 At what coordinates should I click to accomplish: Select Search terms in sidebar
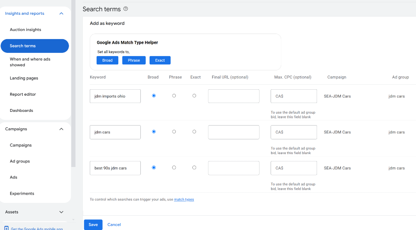[35, 46]
